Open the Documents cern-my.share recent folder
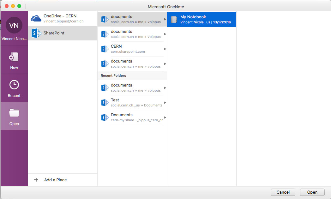This screenshot has height=199, width=331. click(132, 118)
